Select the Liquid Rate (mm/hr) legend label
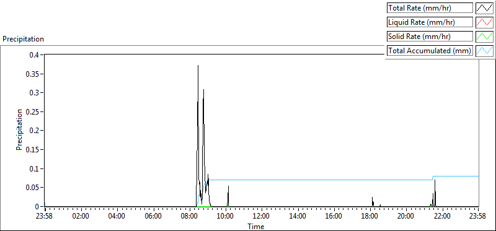 click(x=430, y=22)
